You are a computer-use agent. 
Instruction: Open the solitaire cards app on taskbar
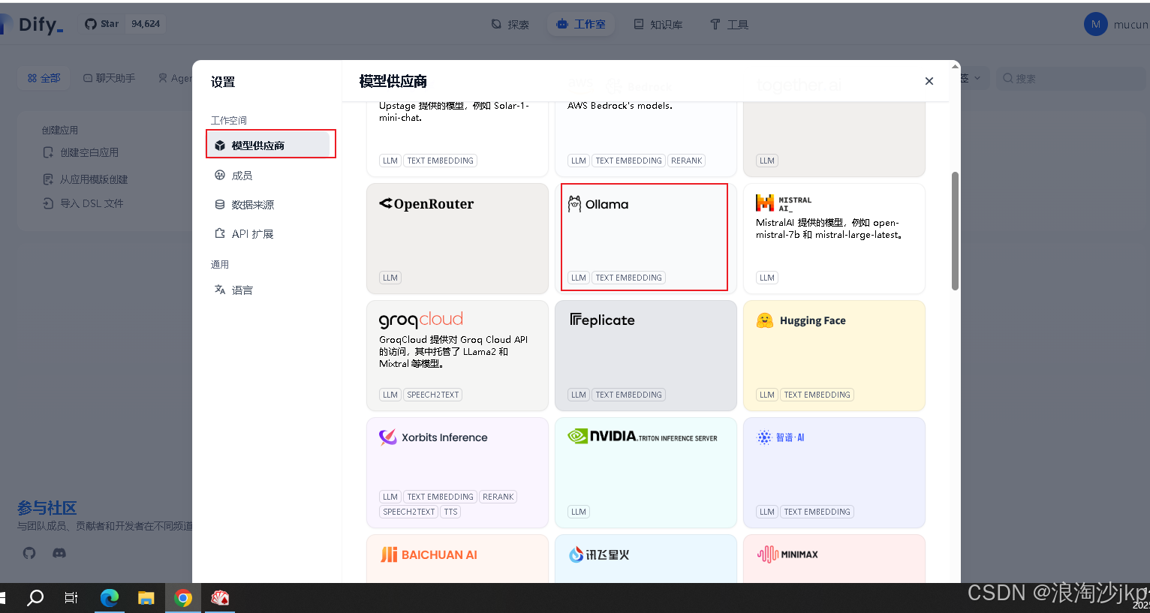point(220,598)
